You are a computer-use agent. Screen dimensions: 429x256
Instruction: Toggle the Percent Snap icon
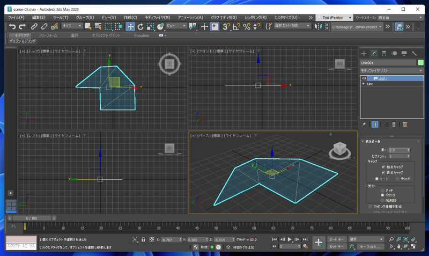[247, 26]
